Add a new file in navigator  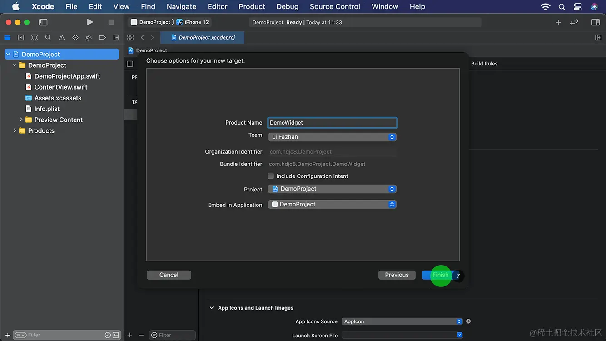(8, 335)
